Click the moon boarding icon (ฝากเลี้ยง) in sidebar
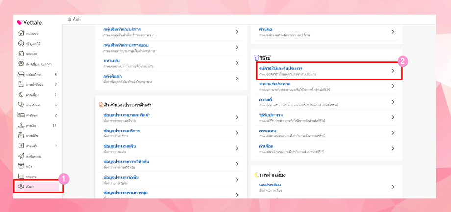This screenshot has height=212, width=451. (x=21, y=95)
